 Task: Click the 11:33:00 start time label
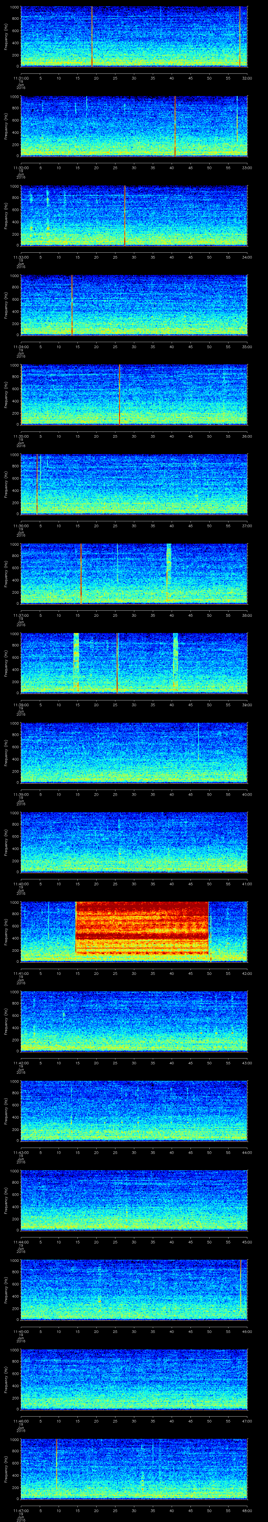point(21,257)
